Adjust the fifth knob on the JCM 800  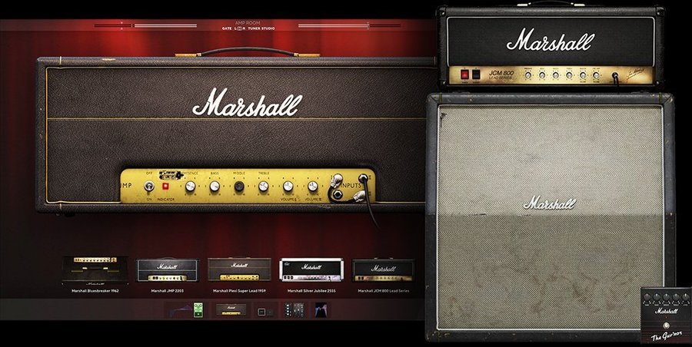coord(583,75)
